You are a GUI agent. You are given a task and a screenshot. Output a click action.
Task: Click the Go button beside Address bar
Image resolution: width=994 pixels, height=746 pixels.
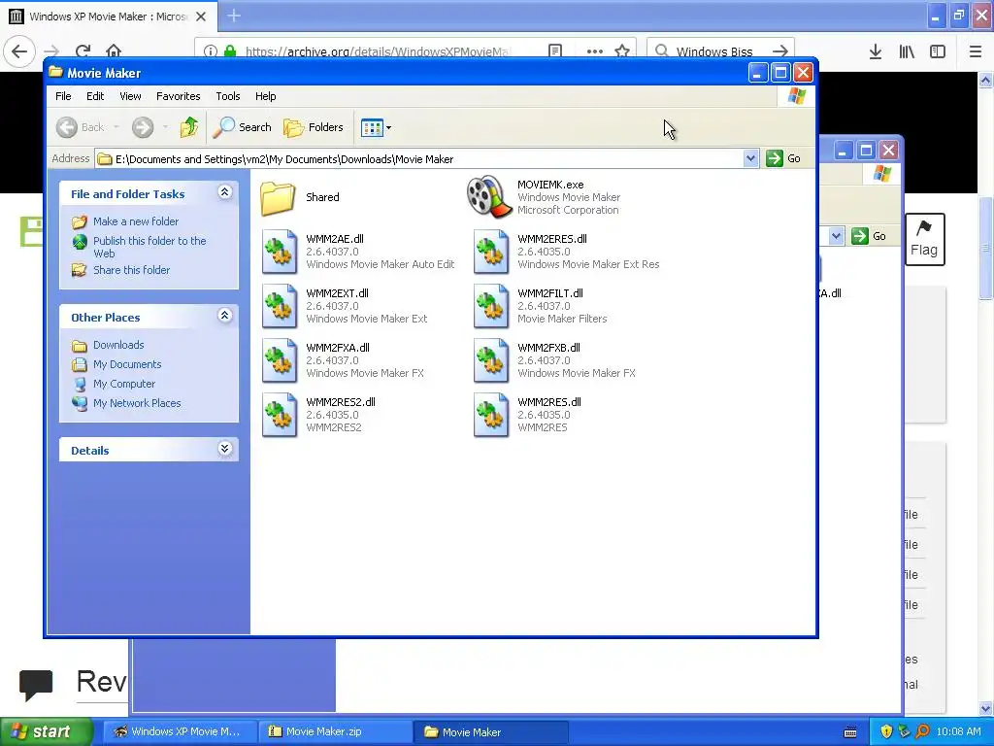pos(783,158)
